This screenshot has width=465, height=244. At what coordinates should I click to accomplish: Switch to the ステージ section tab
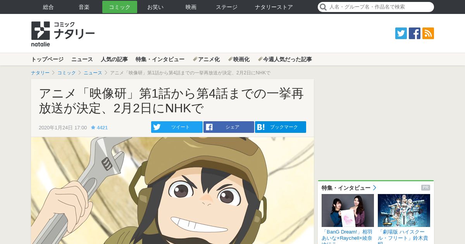click(227, 7)
